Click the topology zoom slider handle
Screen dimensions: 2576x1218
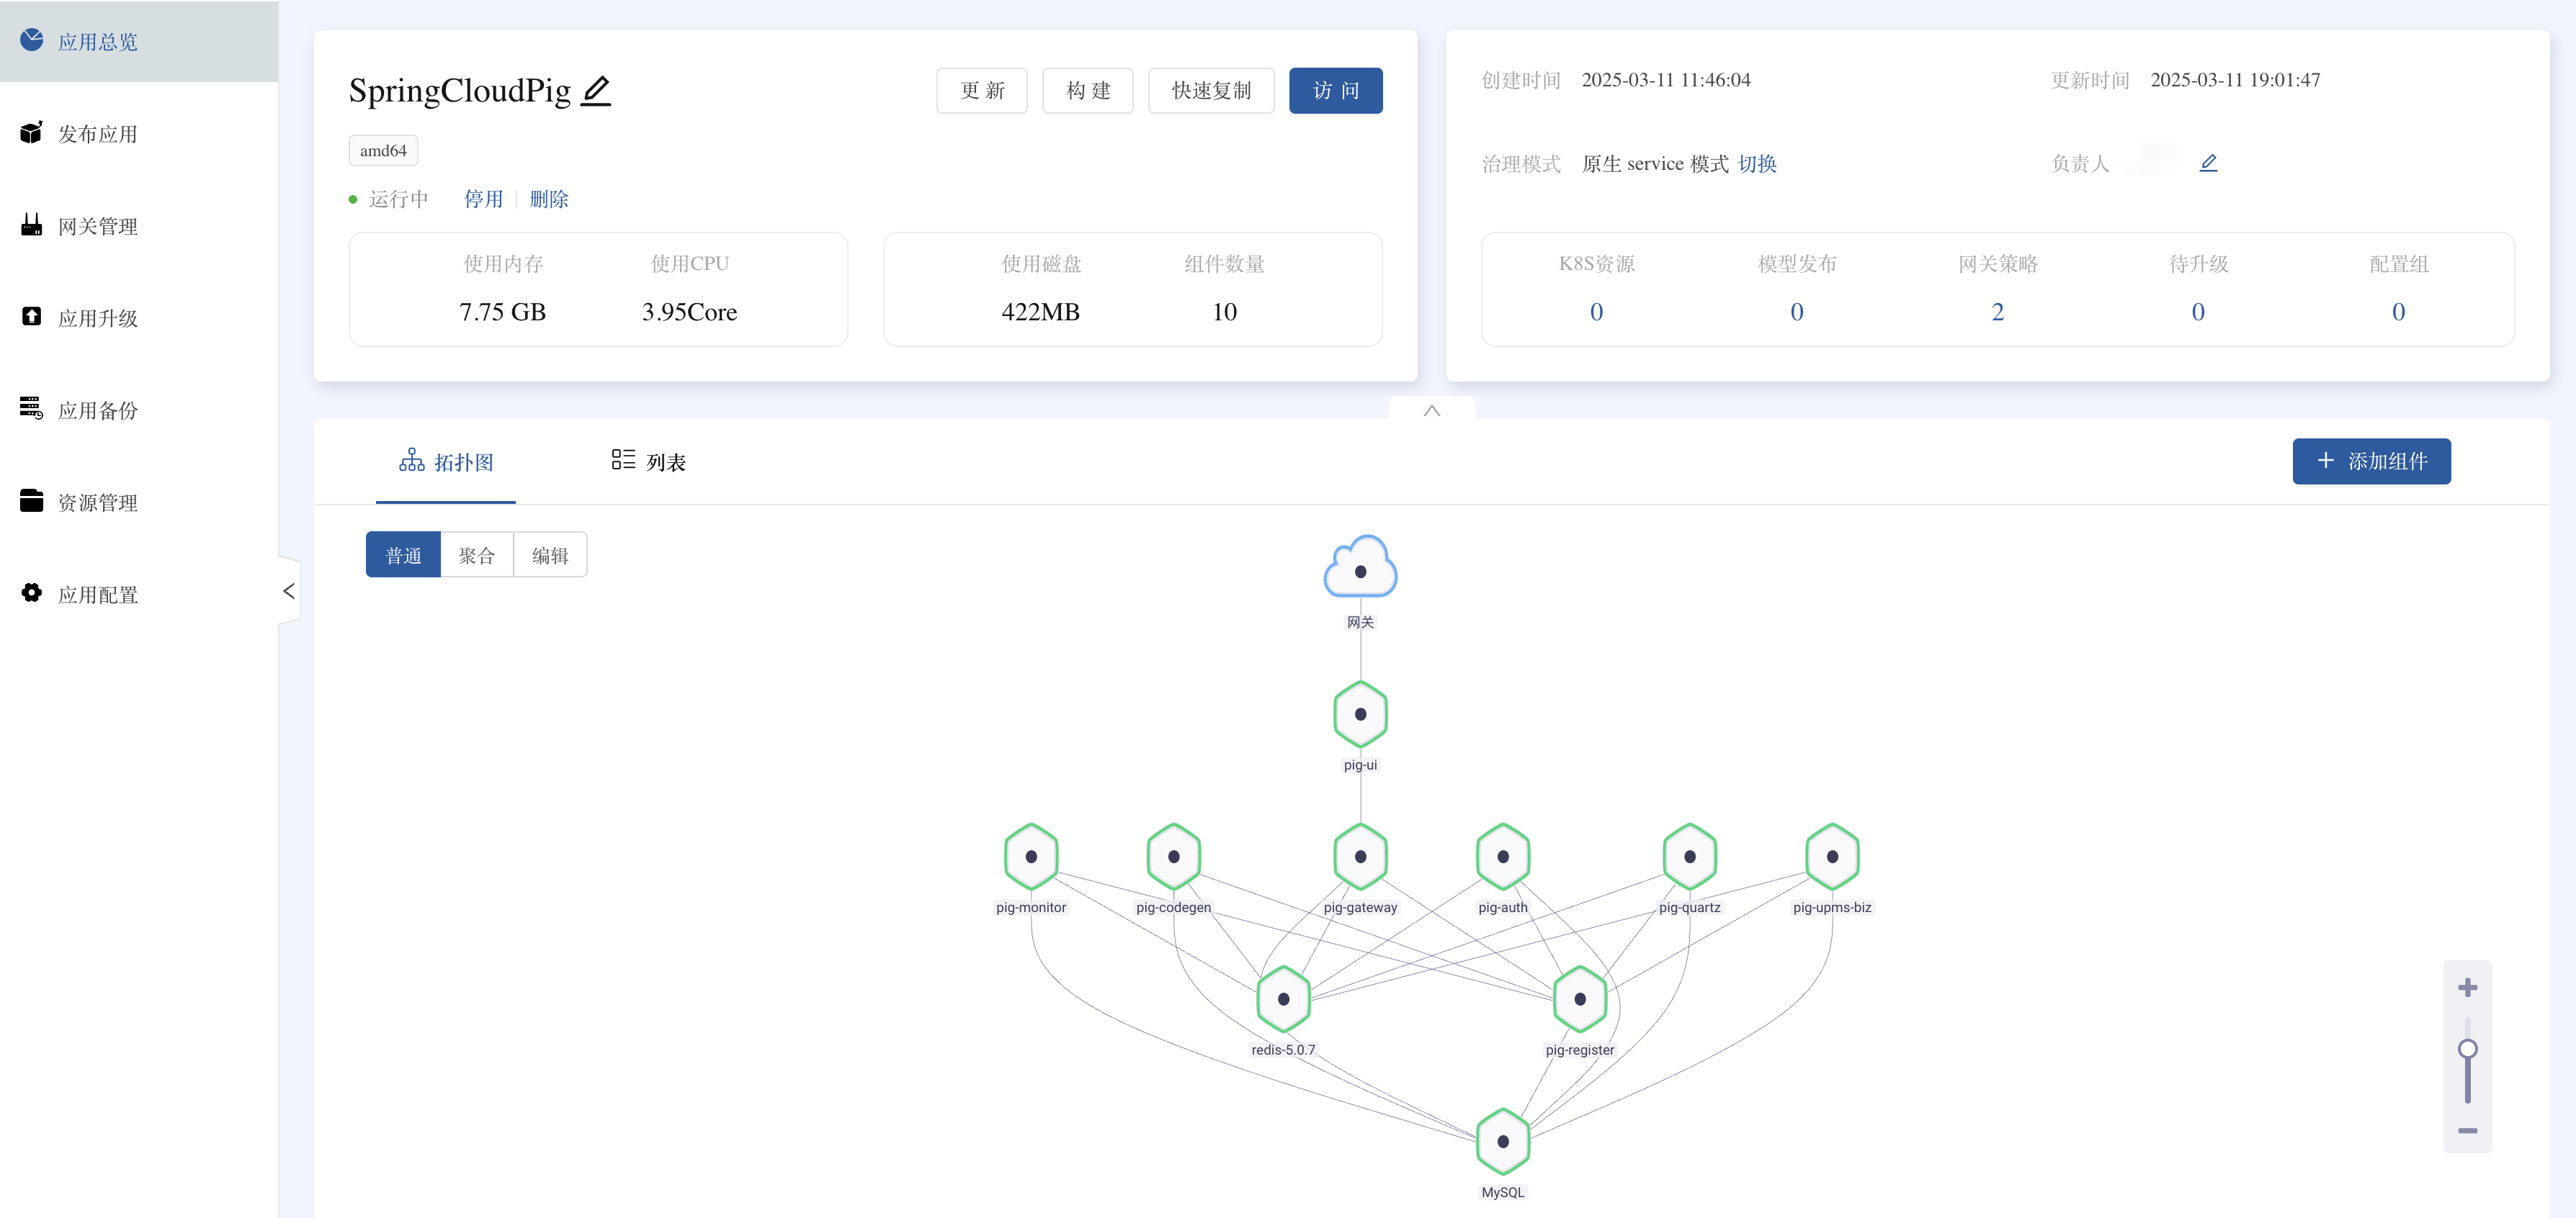pyautogui.click(x=2467, y=1048)
